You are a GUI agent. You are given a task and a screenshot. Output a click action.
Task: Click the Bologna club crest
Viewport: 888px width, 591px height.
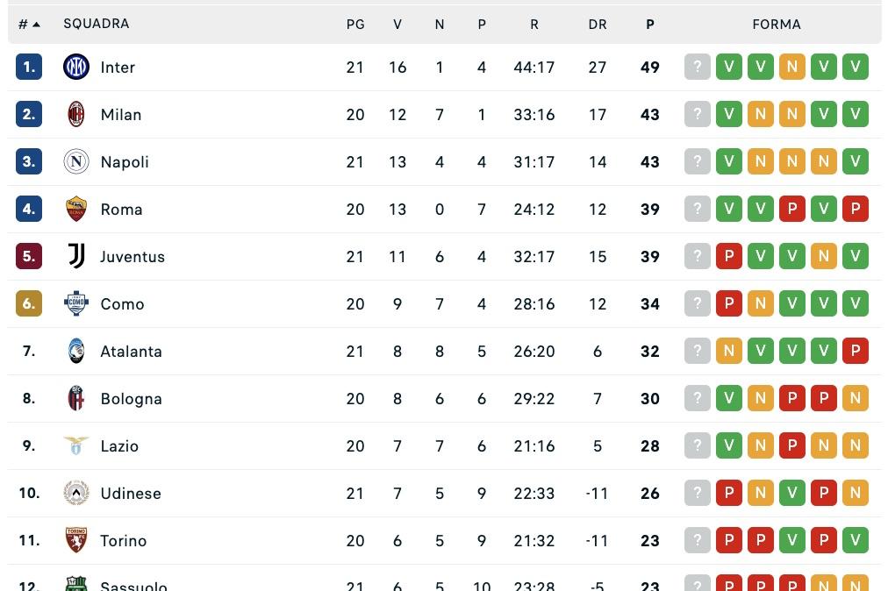click(x=76, y=398)
